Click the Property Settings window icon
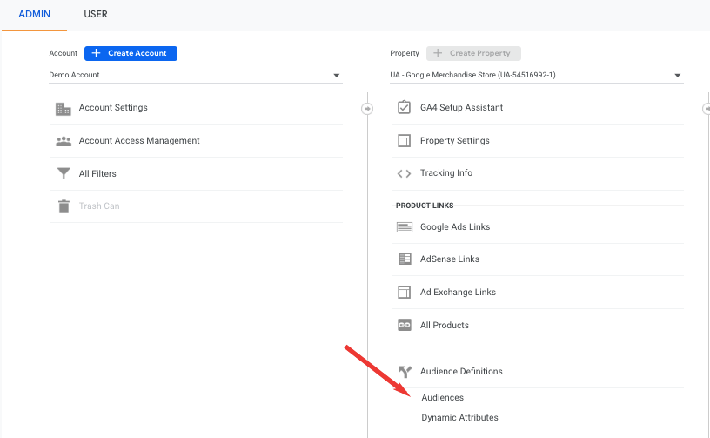The height and width of the screenshot is (438, 710). (404, 141)
